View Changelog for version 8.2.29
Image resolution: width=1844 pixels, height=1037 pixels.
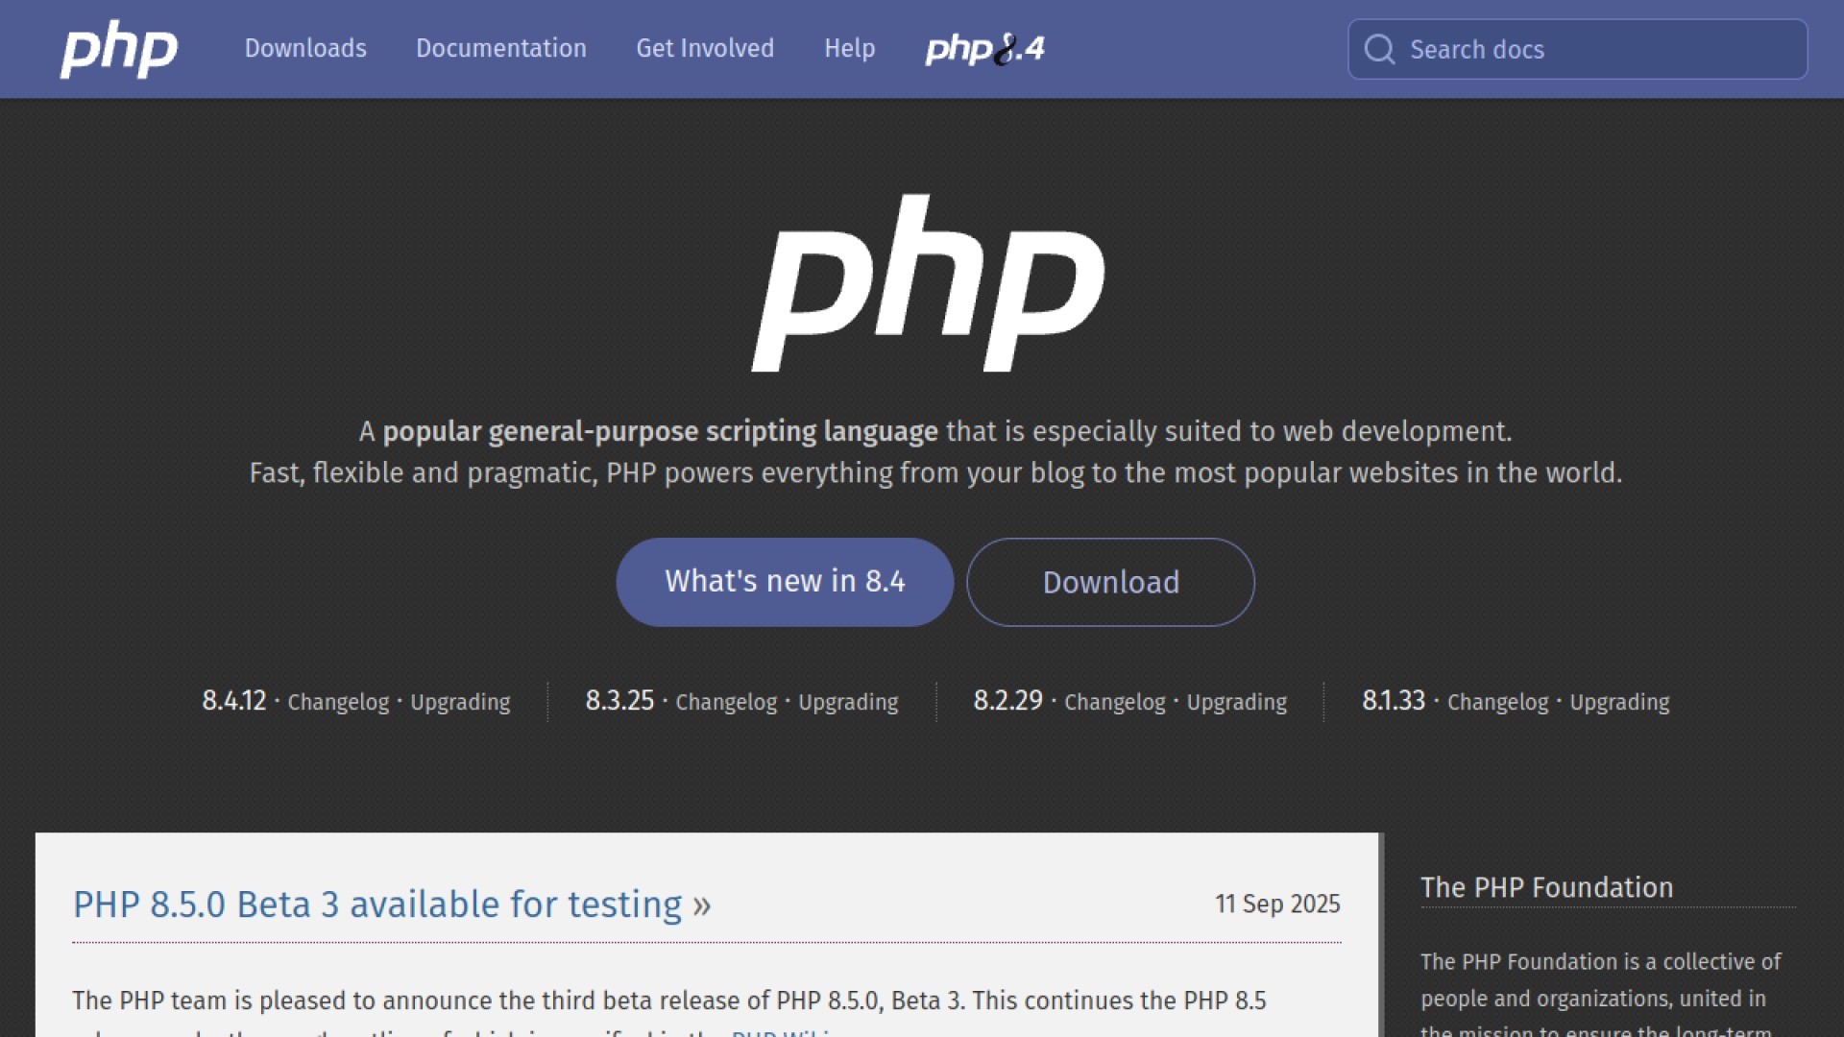click(x=1114, y=702)
